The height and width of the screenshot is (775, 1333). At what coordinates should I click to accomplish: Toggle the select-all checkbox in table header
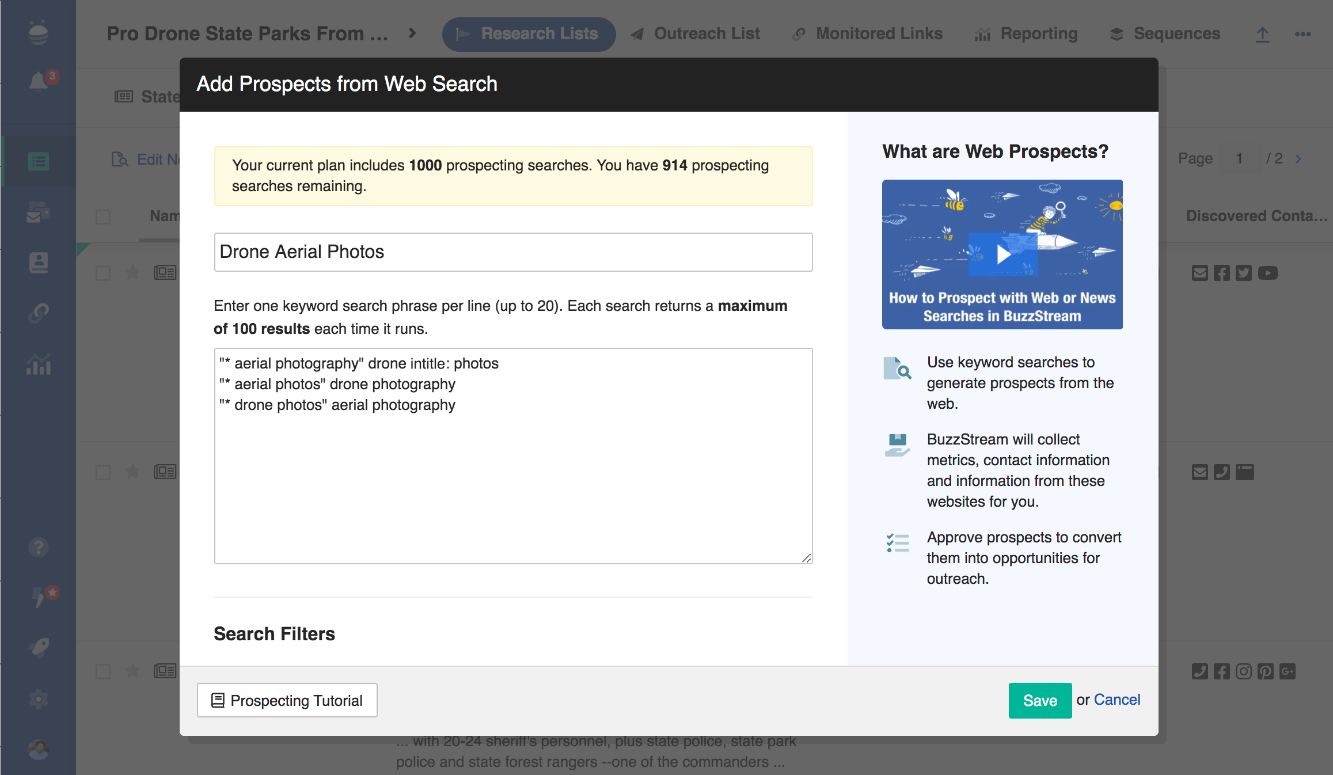pos(103,217)
